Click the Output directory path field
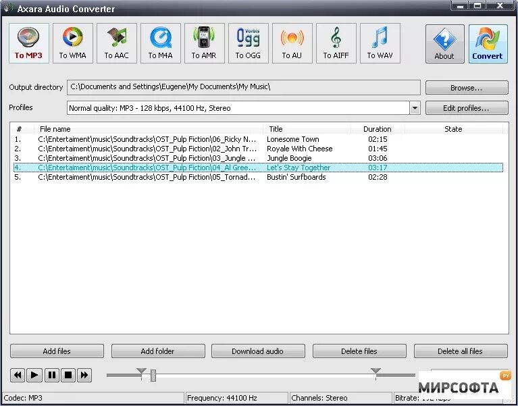The image size is (518, 406). pyautogui.click(x=244, y=87)
